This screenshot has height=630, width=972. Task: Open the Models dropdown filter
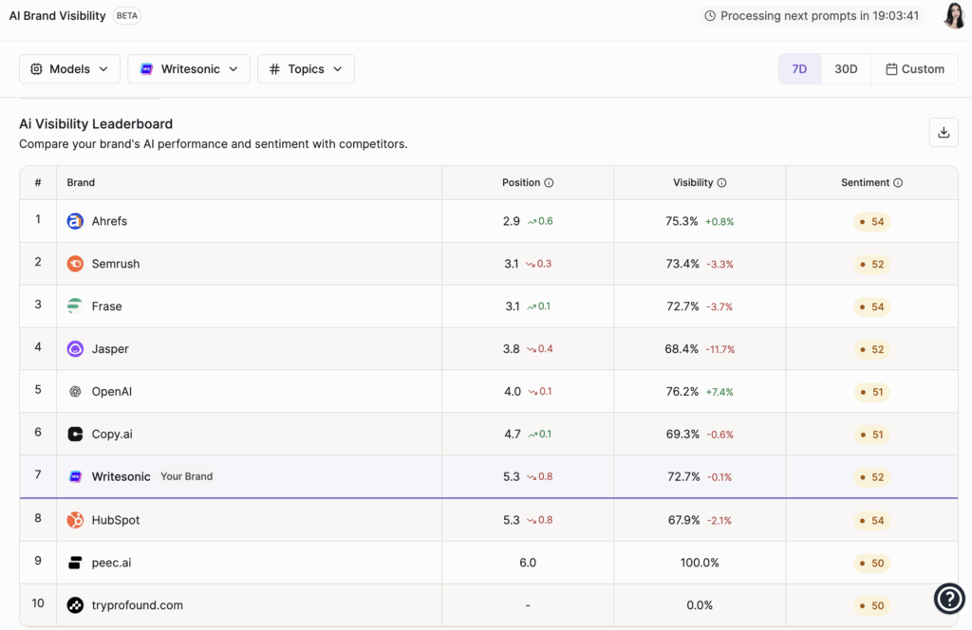pos(69,69)
